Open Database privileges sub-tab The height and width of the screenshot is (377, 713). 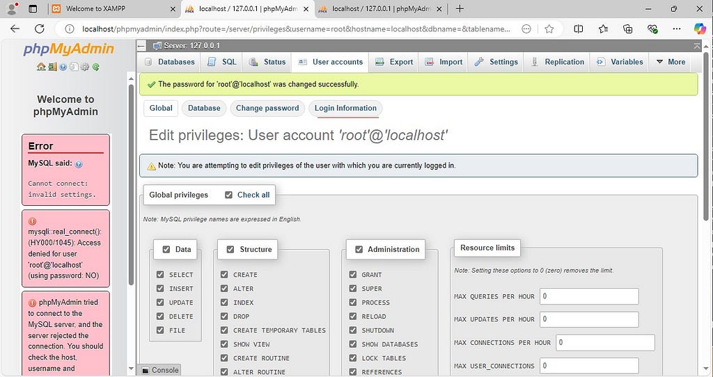pyautogui.click(x=204, y=108)
